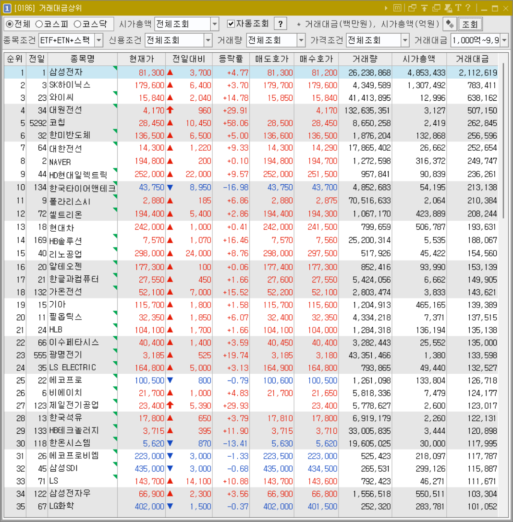Click the ? button next to 자동조회
Screen dimensions: 513x522
pos(281,24)
